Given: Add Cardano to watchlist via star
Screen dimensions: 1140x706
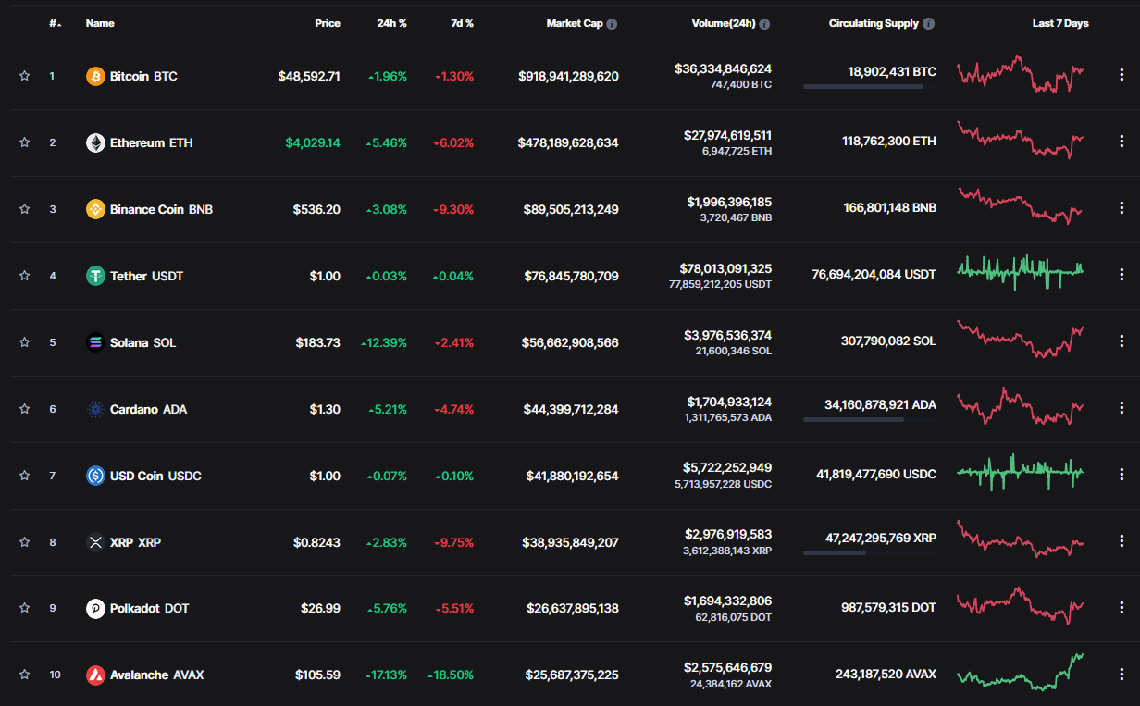Looking at the screenshot, I should pos(25,409).
